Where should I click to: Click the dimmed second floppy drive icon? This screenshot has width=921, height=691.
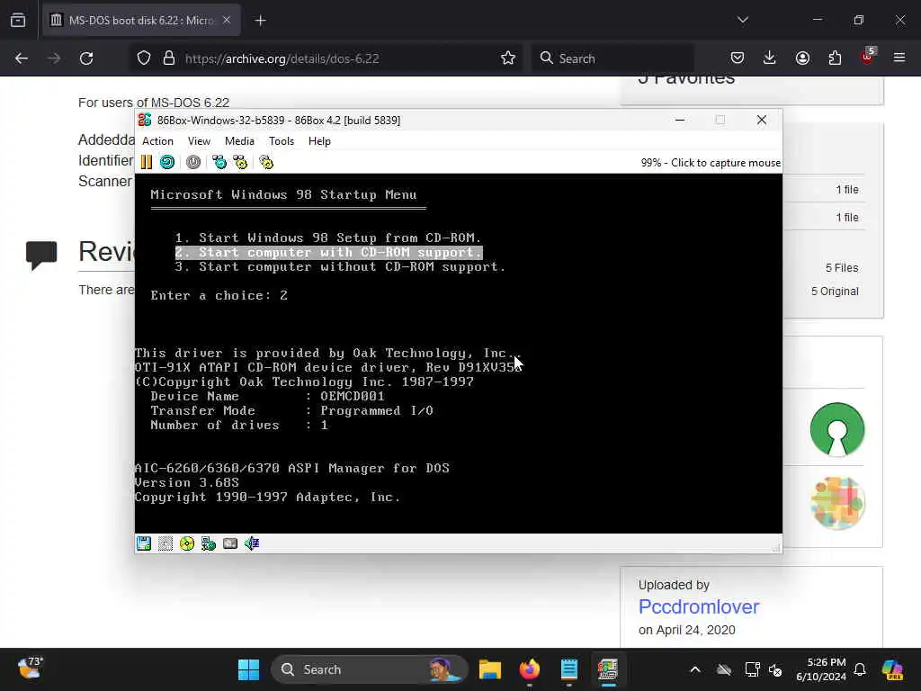(x=165, y=543)
